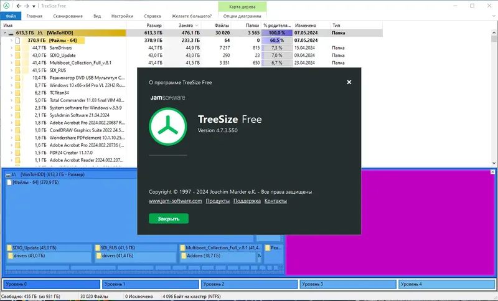The image size is (498, 301).
Task: Click the Уровень 0 legend box
Action: tap(52, 284)
